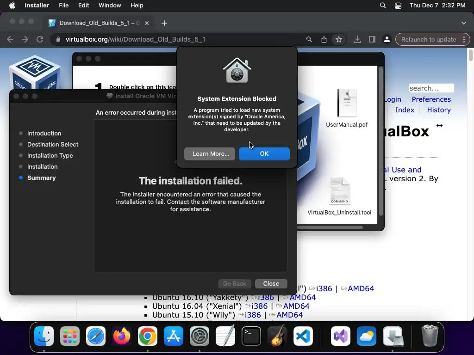Click the page width toggle arrow icon
The image size is (474, 355).
(x=439, y=125)
